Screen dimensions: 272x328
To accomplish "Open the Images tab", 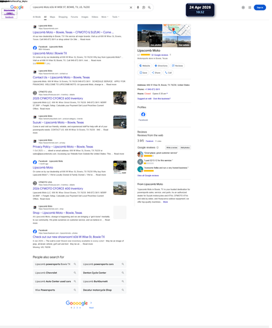I will 85,17.
